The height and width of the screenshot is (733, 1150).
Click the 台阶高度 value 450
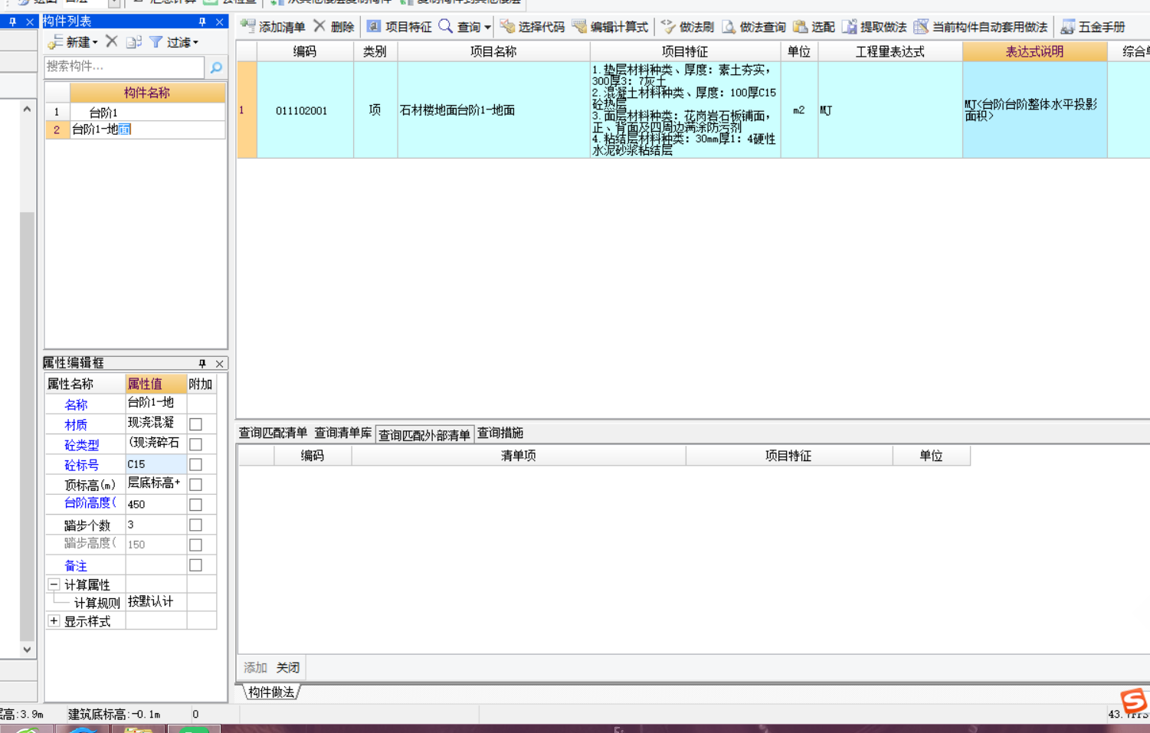point(156,504)
